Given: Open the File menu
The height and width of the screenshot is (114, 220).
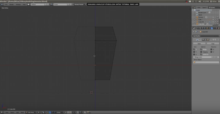Looking at the screenshot, I should coord(6,4).
